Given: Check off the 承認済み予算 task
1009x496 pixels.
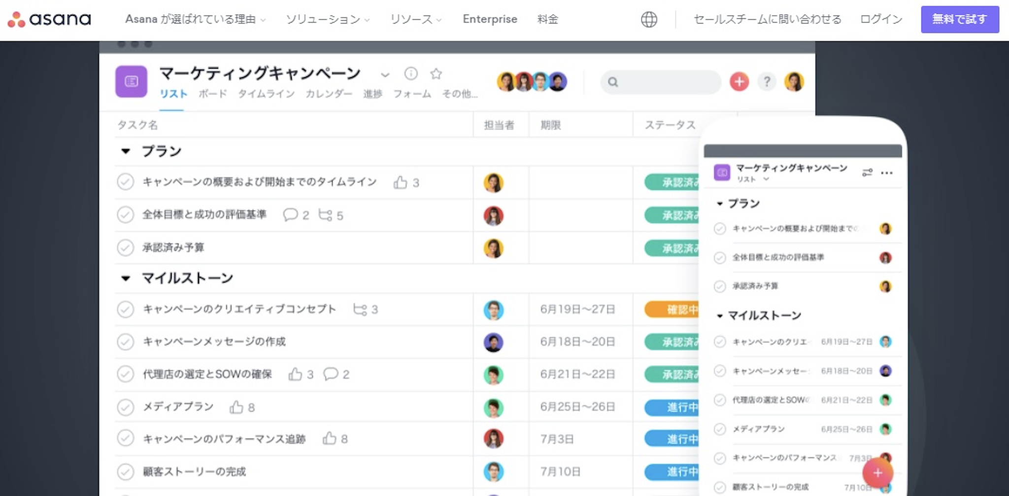Looking at the screenshot, I should pos(127,248).
